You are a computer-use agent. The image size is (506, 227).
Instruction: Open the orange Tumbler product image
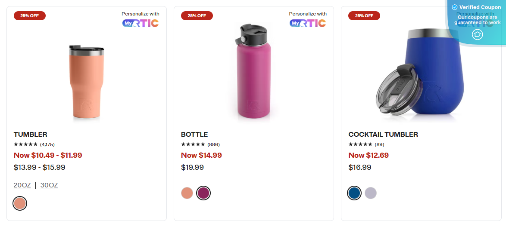click(87, 82)
